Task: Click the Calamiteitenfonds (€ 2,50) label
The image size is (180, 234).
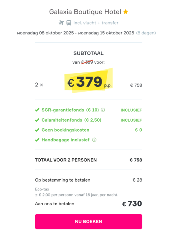Action: click(x=71, y=120)
